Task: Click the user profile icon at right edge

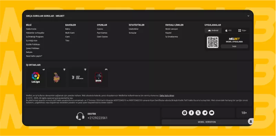Action: [251, 122]
